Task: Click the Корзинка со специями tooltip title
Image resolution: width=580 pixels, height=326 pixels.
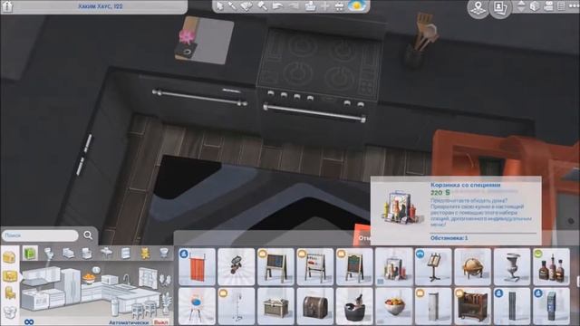Action: [465, 185]
